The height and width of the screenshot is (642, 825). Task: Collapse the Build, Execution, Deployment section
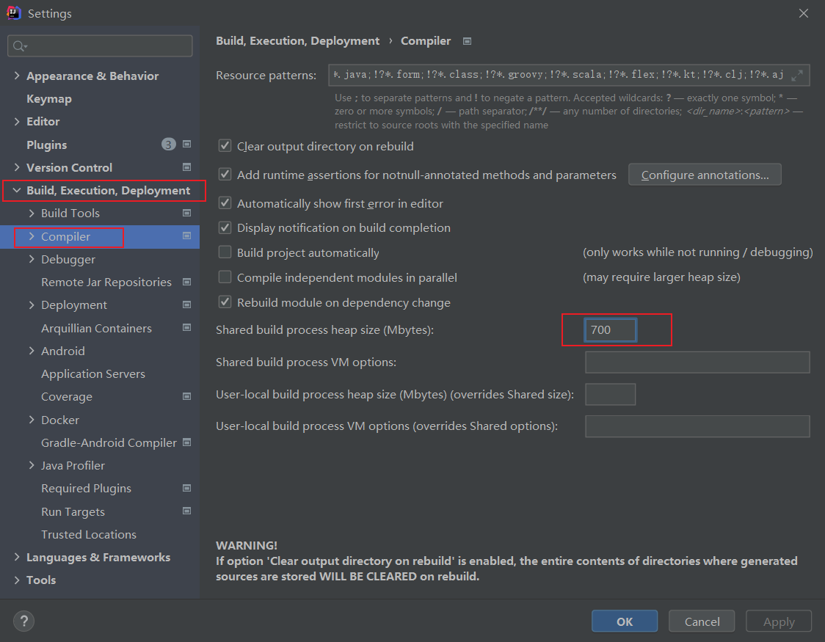[x=17, y=191]
